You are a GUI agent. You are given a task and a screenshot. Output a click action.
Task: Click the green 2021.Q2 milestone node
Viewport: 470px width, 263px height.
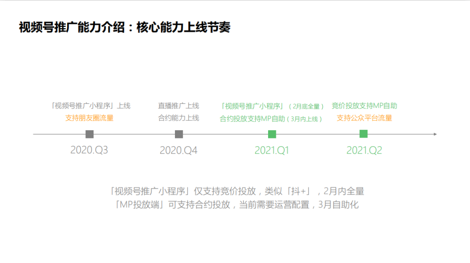click(x=364, y=135)
